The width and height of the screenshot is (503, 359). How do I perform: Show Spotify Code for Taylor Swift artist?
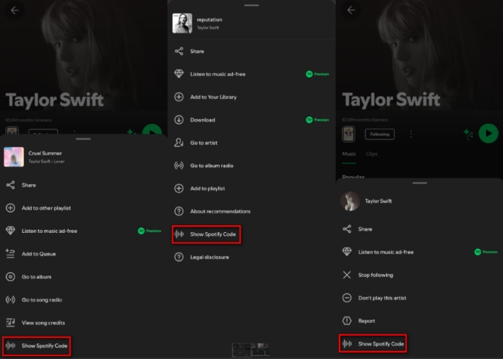pyautogui.click(x=373, y=344)
